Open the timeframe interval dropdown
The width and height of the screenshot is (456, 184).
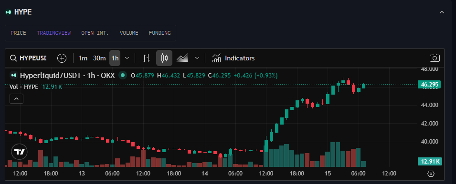127,58
